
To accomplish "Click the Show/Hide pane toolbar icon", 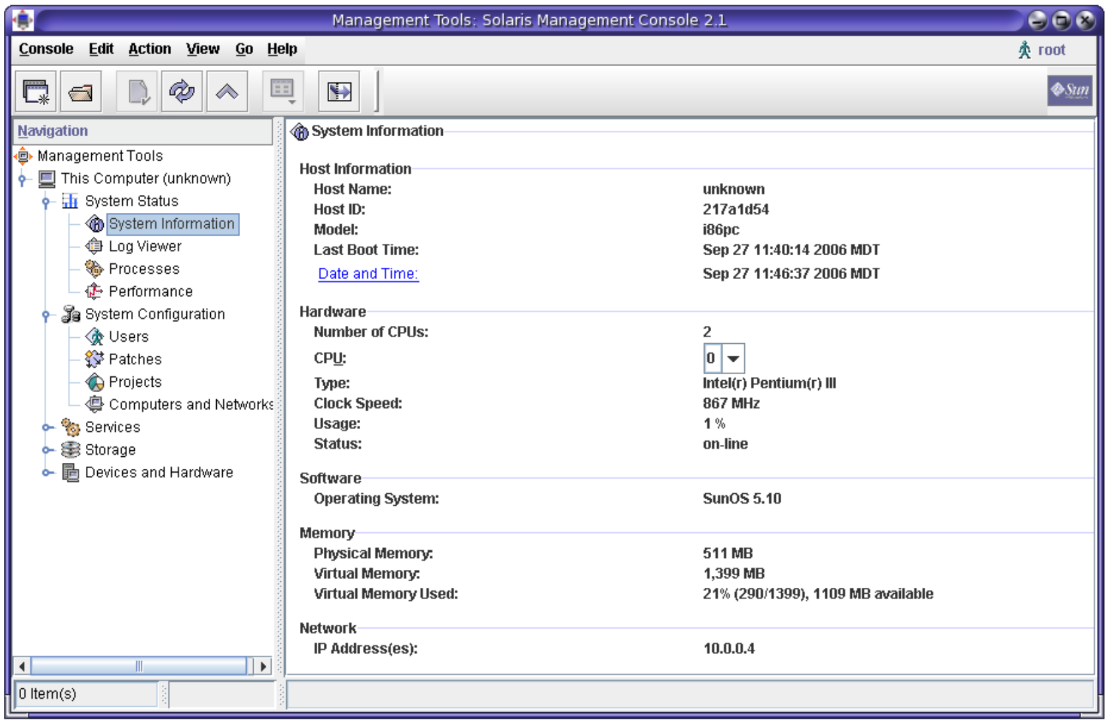I will (339, 92).
